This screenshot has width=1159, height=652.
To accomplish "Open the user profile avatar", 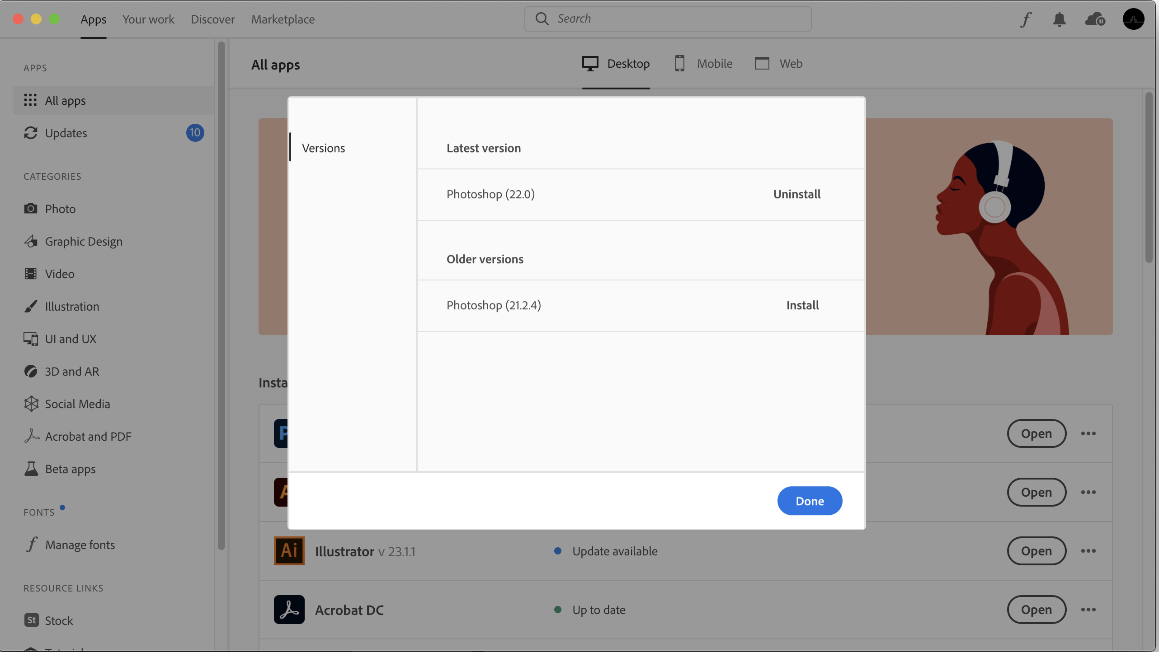I will (1133, 19).
